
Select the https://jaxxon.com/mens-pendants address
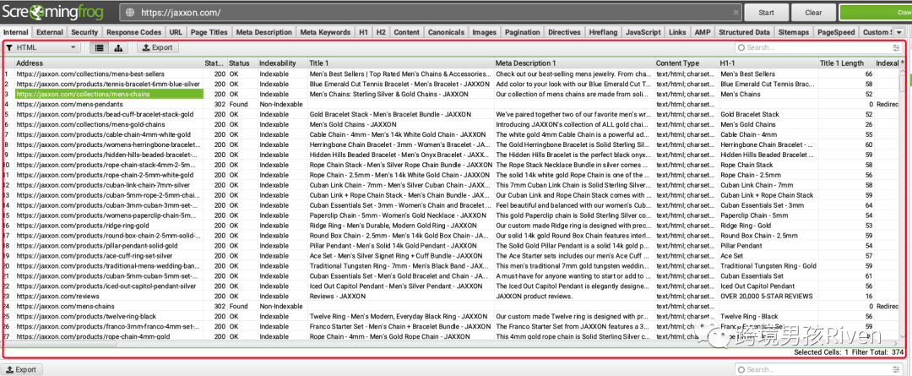point(109,104)
